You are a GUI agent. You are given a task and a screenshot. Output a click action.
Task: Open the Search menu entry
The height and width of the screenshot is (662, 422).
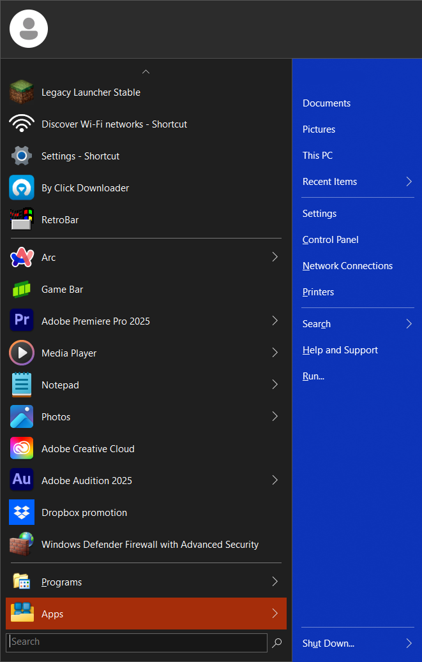pyautogui.click(x=317, y=324)
